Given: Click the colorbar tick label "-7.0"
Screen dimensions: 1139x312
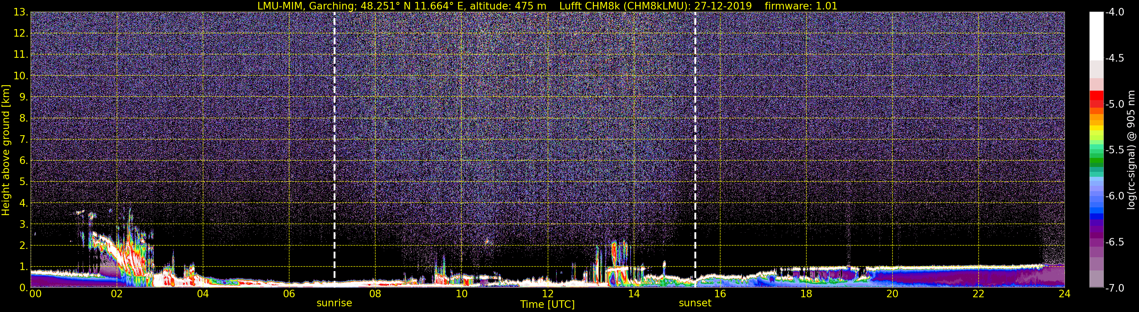Looking at the screenshot, I should coord(1114,288).
